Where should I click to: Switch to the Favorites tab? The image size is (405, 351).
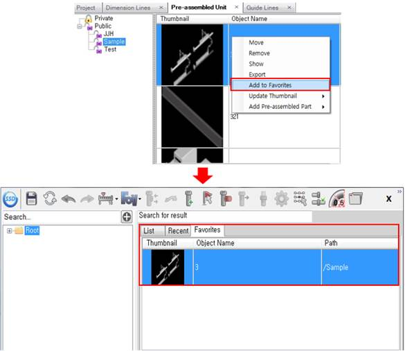(x=208, y=230)
